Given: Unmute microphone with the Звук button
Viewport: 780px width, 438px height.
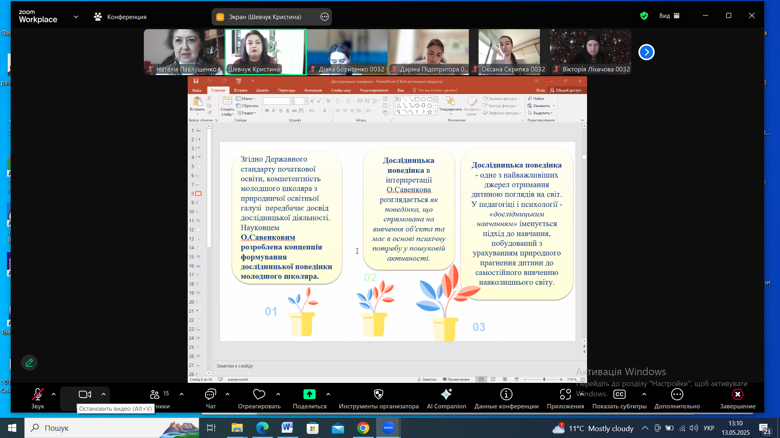Looking at the screenshot, I should click(x=38, y=398).
